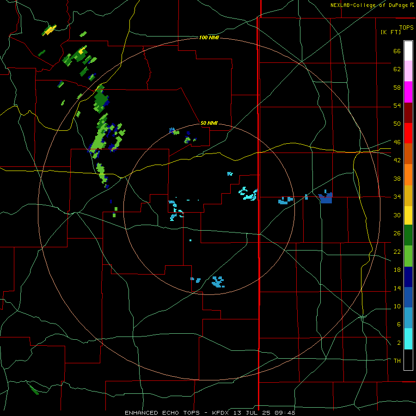This screenshot has width=416, height=416.
Task: Click the dark orange 46 kft legend swatch
Action: (408, 153)
